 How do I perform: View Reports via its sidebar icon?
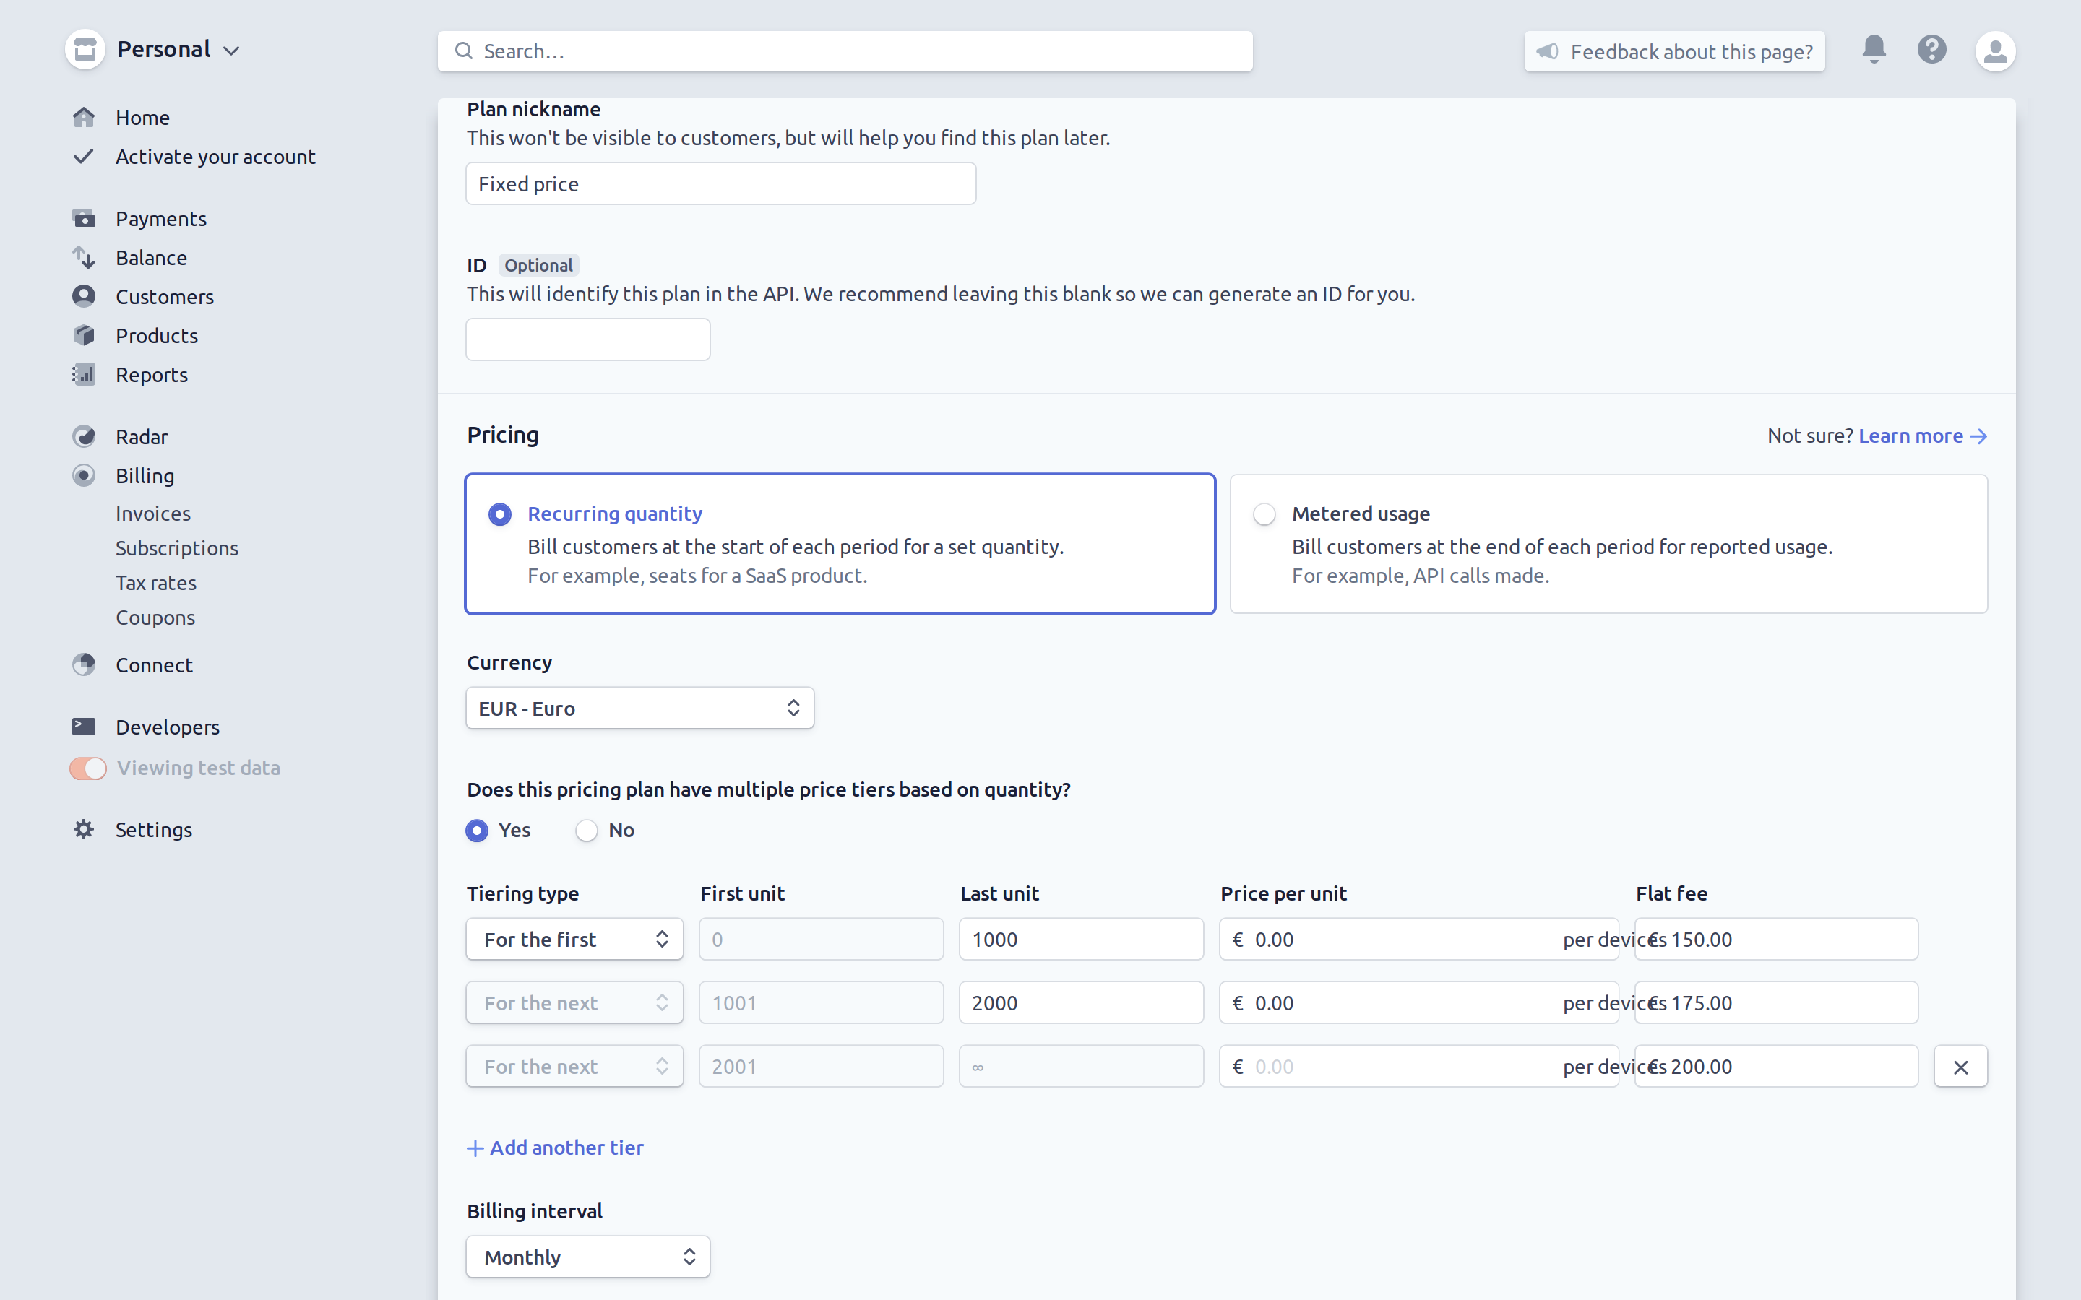coord(85,374)
